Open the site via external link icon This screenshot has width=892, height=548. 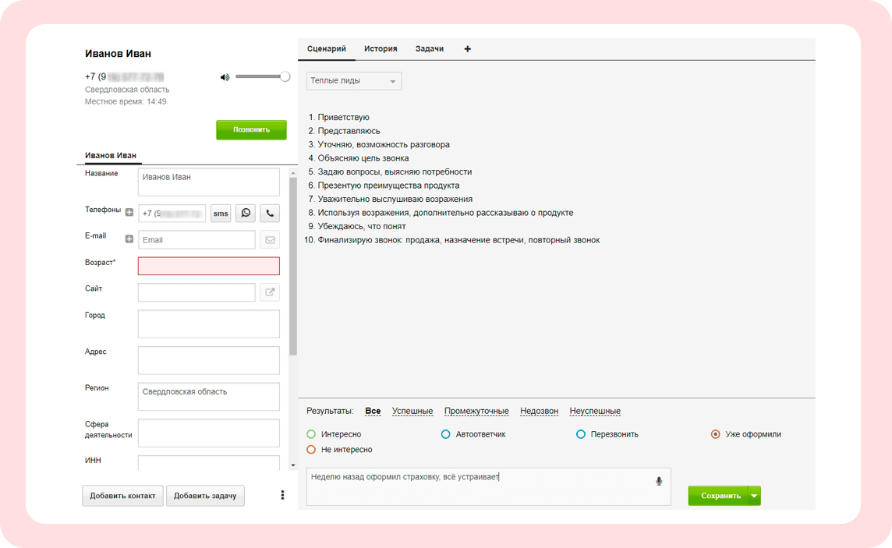coord(271,292)
